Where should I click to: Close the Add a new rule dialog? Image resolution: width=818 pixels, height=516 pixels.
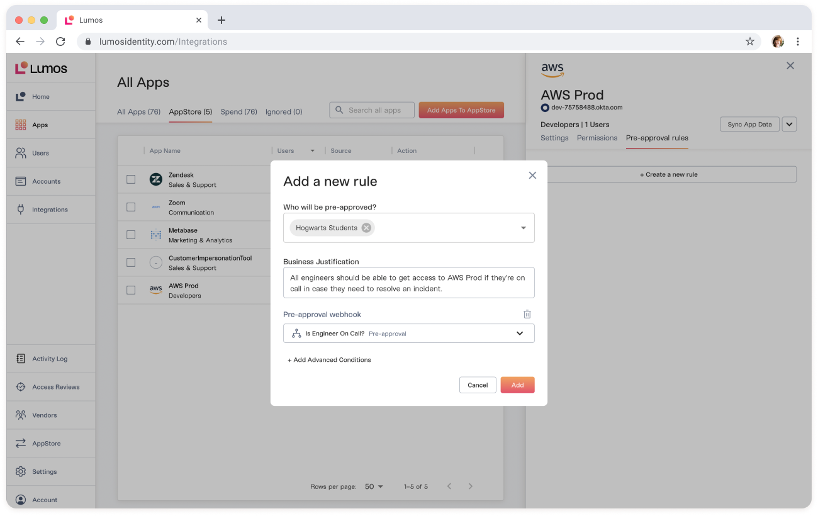point(532,176)
